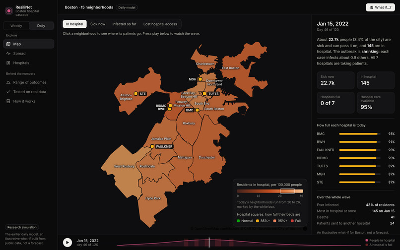Click the STE occupancy bar

360,182
